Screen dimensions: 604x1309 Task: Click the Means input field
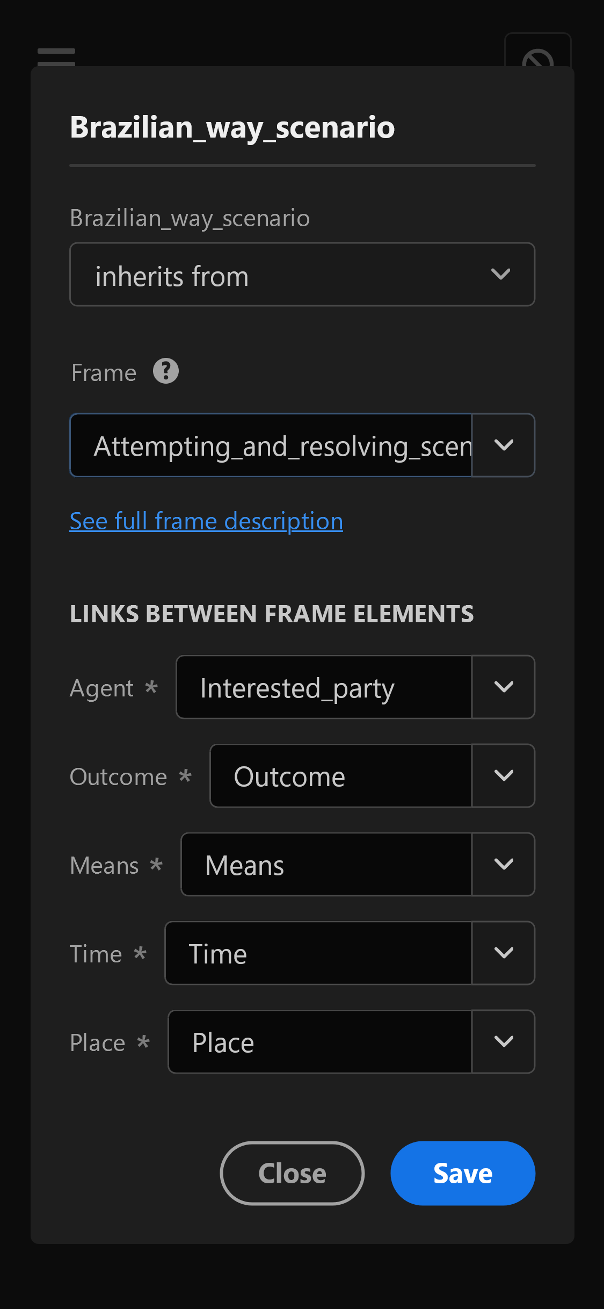pos(326,864)
